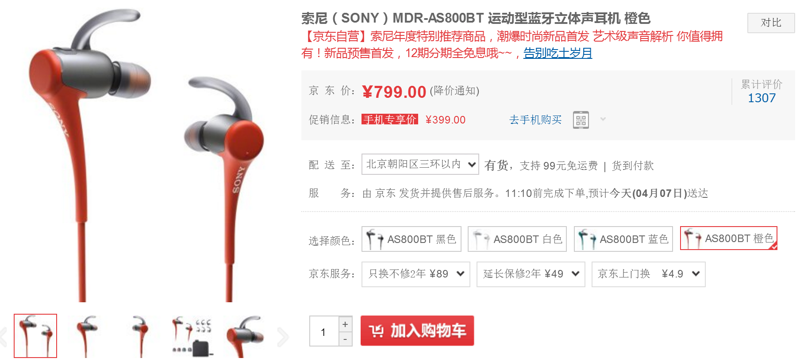Open the 北京朝阳区三环以内 delivery dropdown
The width and height of the screenshot is (800, 362).
tap(420, 164)
